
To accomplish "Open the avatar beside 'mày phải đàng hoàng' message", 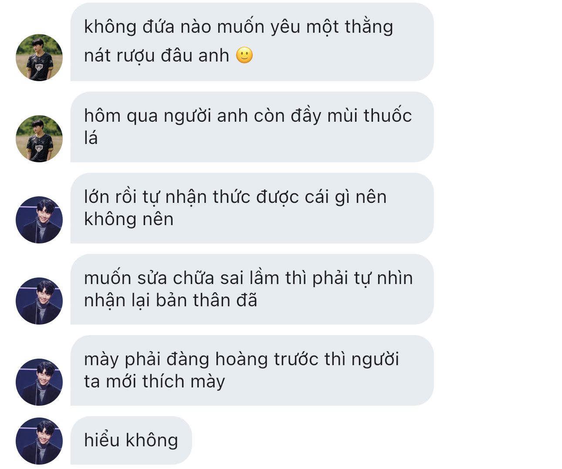I will pos(39,382).
